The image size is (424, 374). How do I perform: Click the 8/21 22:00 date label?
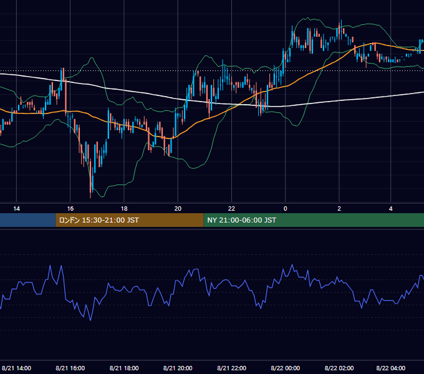[231, 368]
